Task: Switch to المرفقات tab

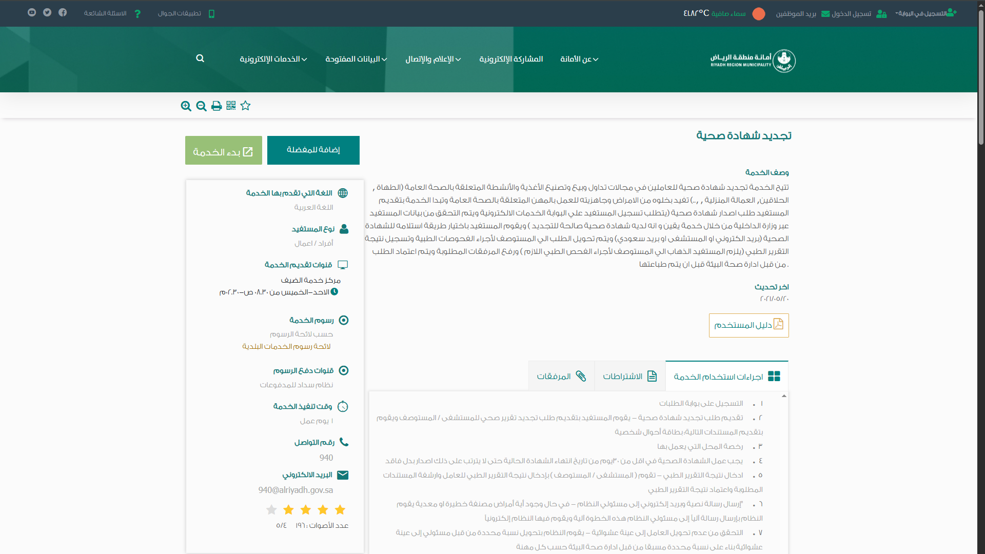Action: [x=561, y=377]
